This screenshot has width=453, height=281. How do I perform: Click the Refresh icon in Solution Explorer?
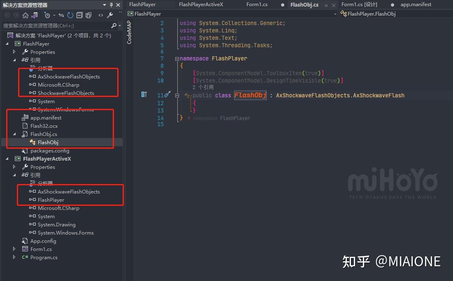click(70, 15)
